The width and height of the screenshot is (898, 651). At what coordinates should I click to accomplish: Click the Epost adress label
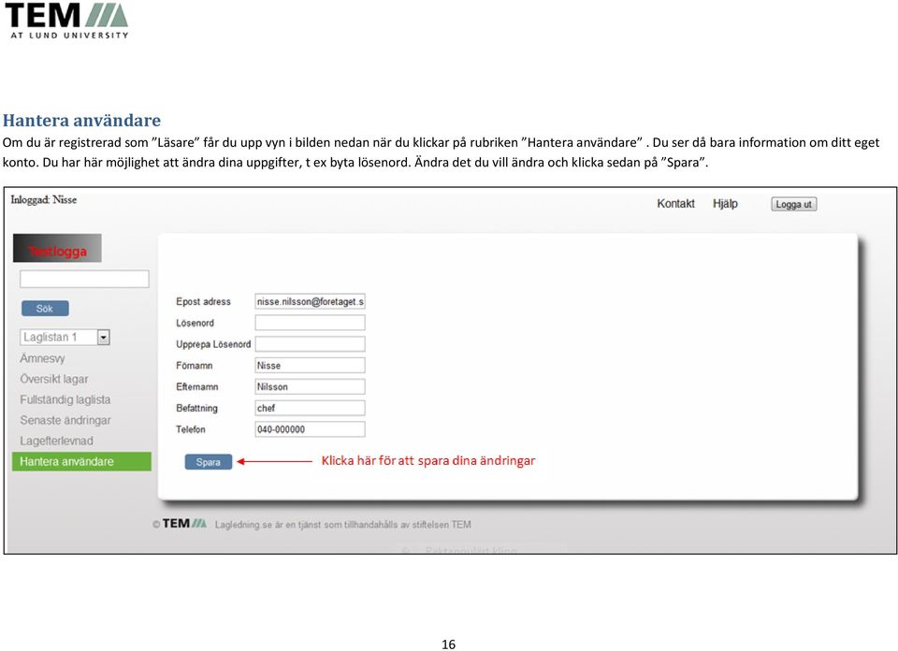[203, 302]
